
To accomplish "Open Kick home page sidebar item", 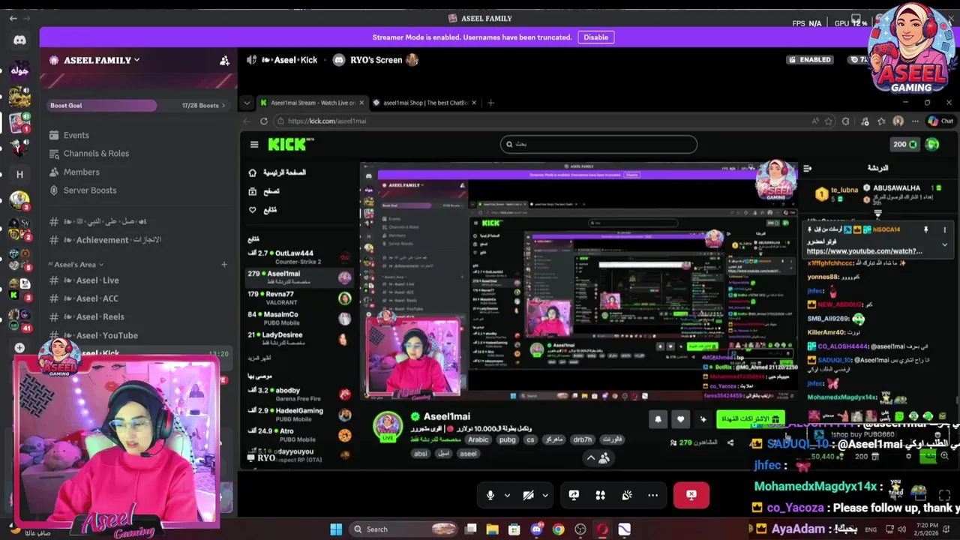I will 277,172.
